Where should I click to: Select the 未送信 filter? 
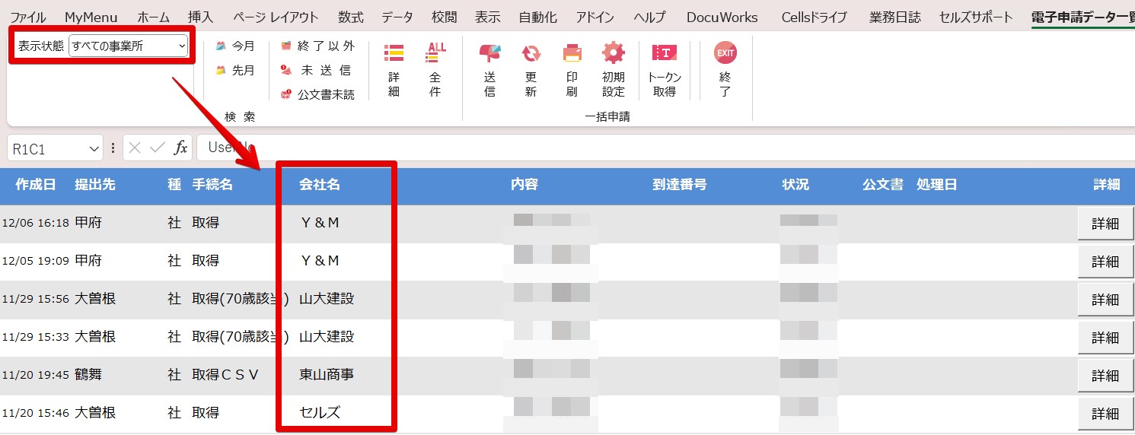pyautogui.click(x=317, y=70)
